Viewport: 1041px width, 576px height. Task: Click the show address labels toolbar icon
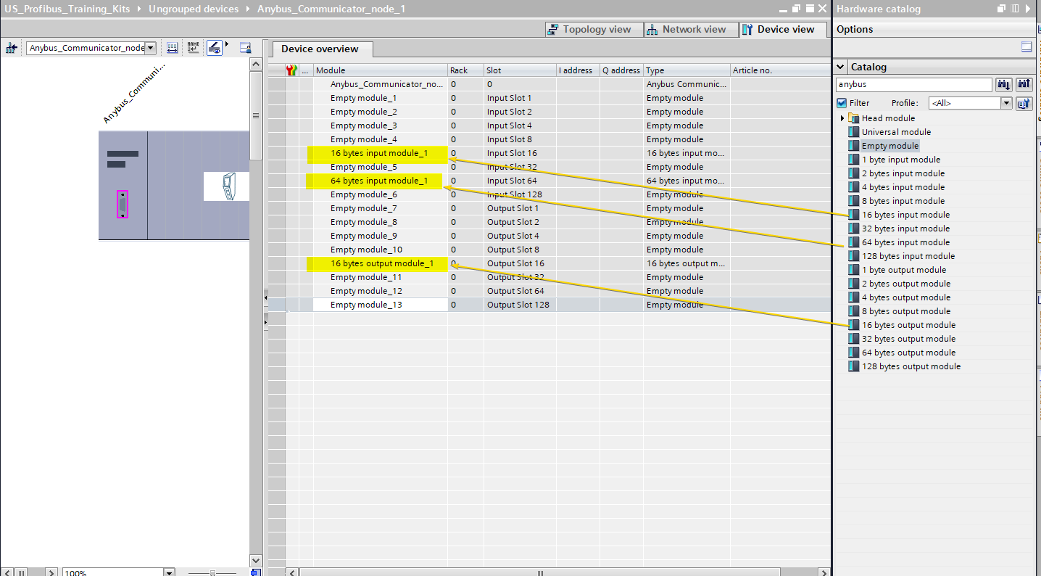pos(172,48)
